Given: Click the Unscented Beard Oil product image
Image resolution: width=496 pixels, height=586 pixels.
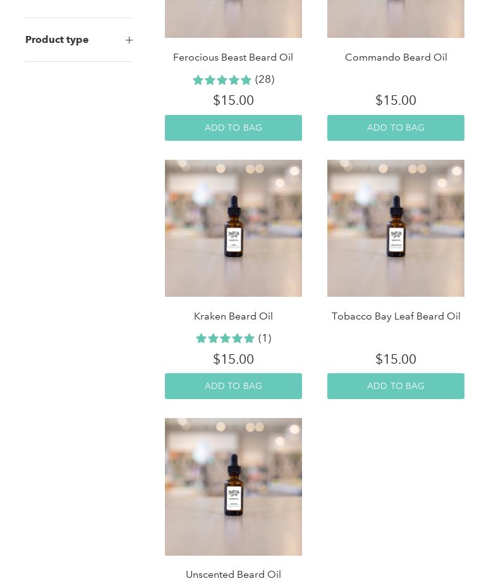Looking at the screenshot, I should tap(233, 487).
